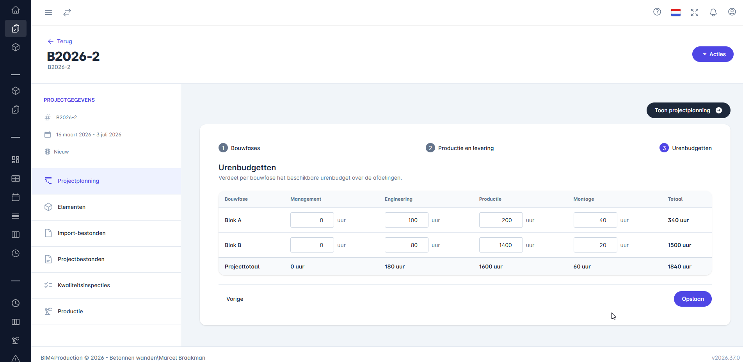Edit Blok B Montage hours field
This screenshot has height=362, width=743.
point(595,245)
